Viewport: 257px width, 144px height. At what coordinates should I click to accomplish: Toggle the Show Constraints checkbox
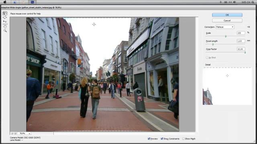[162, 139]
